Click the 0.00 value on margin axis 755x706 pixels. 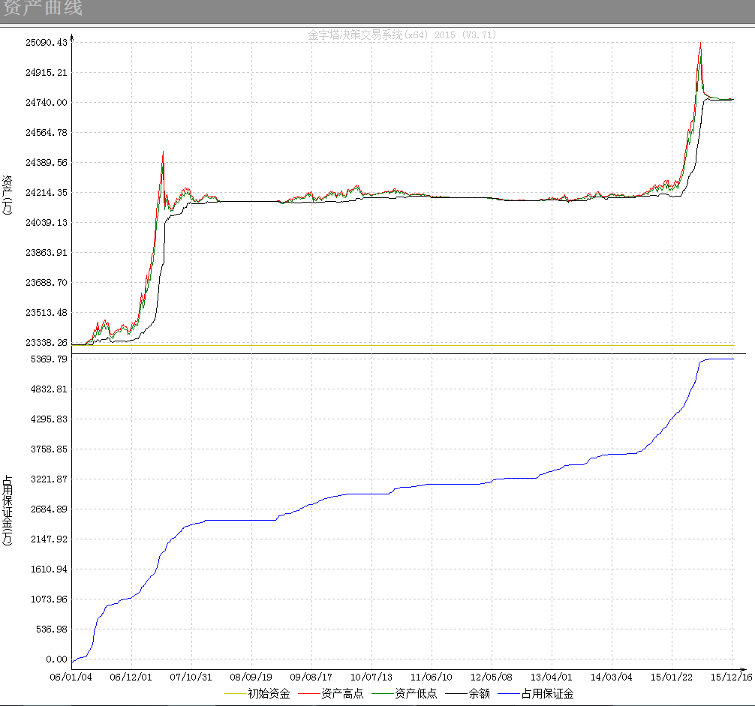[x=56, y=659]
